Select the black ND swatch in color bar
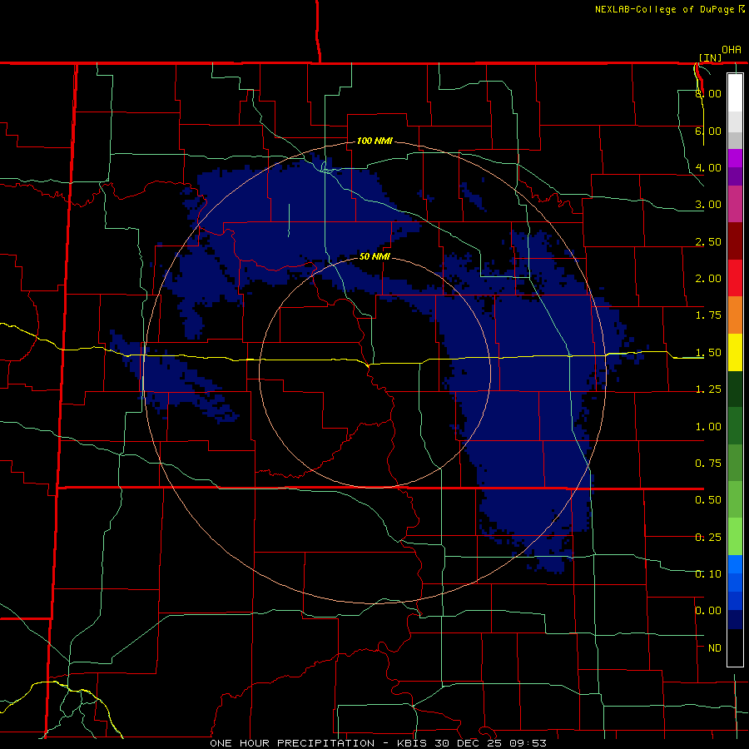 pyautogui.click(x=735, y=647)
